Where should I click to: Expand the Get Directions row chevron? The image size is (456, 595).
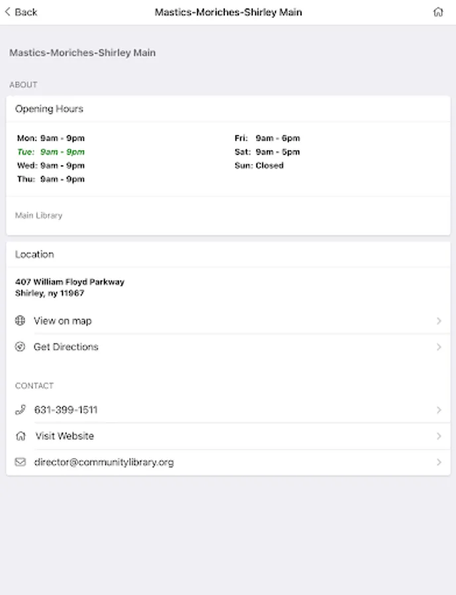[x=439, y=347]
